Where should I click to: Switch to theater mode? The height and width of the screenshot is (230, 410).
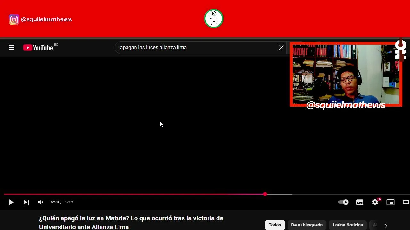click(x=406, y=202)
